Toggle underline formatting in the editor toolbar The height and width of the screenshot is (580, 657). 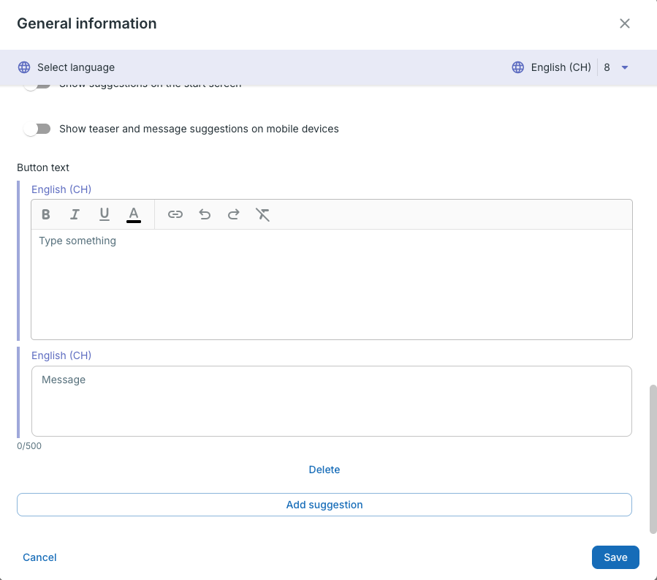point(105,214)
